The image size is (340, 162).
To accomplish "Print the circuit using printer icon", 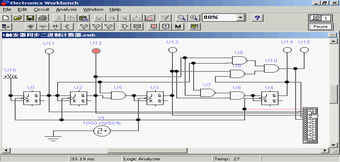I will (x=42, y=18).
